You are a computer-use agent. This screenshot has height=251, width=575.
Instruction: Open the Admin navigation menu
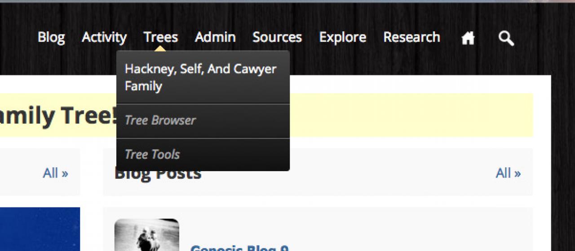(x=215, y=37)
